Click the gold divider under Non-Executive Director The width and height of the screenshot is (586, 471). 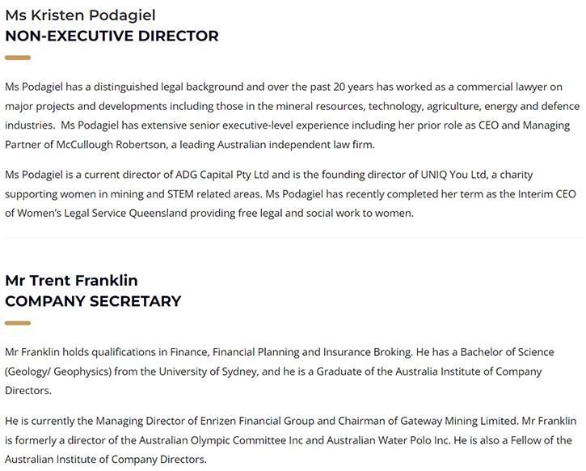click(x=18, y=57)
